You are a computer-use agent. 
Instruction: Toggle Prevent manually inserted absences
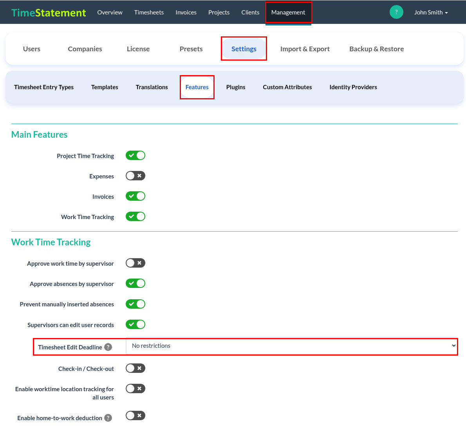135,304
